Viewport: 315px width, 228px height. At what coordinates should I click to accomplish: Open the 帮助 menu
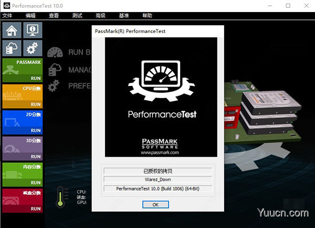pyautogui.click(x=147, y=15)
